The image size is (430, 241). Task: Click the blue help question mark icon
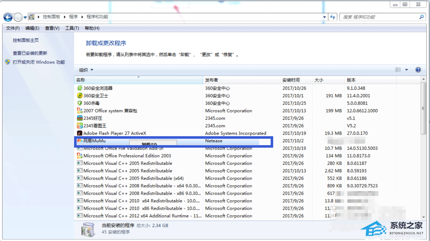pyautogui.click(x=418, y=70)
